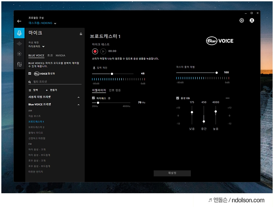Select the 클래식 라디오 preset
This screenshot has width=274, height=207.
point(36,133)
